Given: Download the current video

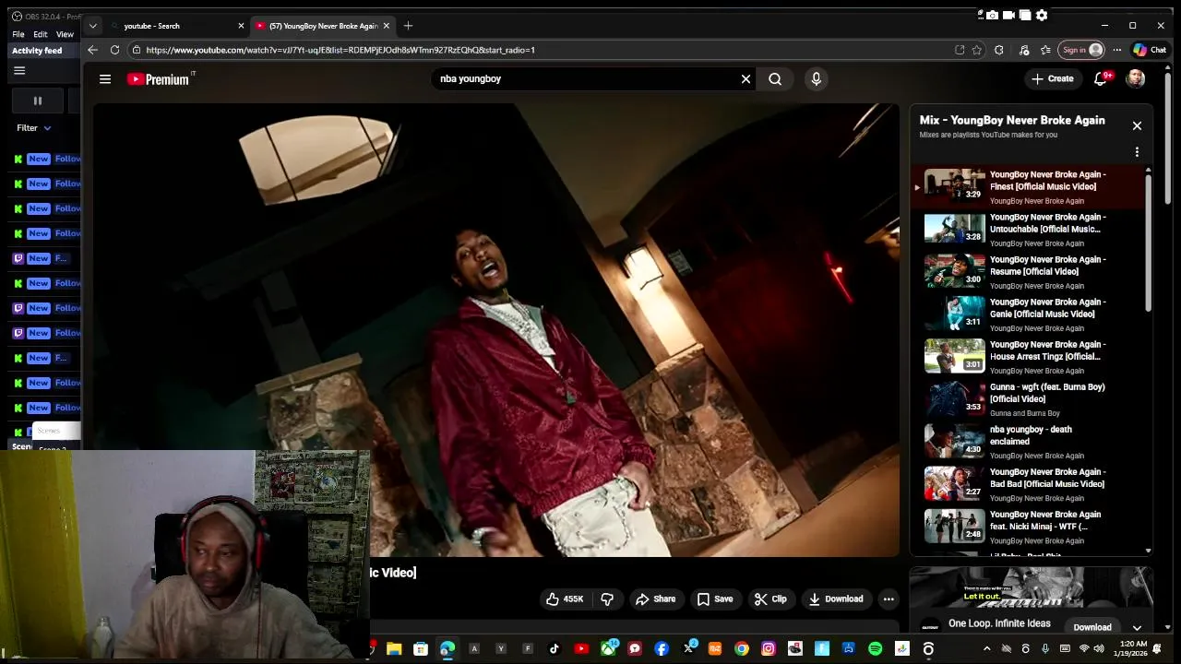Looking at the screenshot, I should pyautogui.click(x=836, y=599).
